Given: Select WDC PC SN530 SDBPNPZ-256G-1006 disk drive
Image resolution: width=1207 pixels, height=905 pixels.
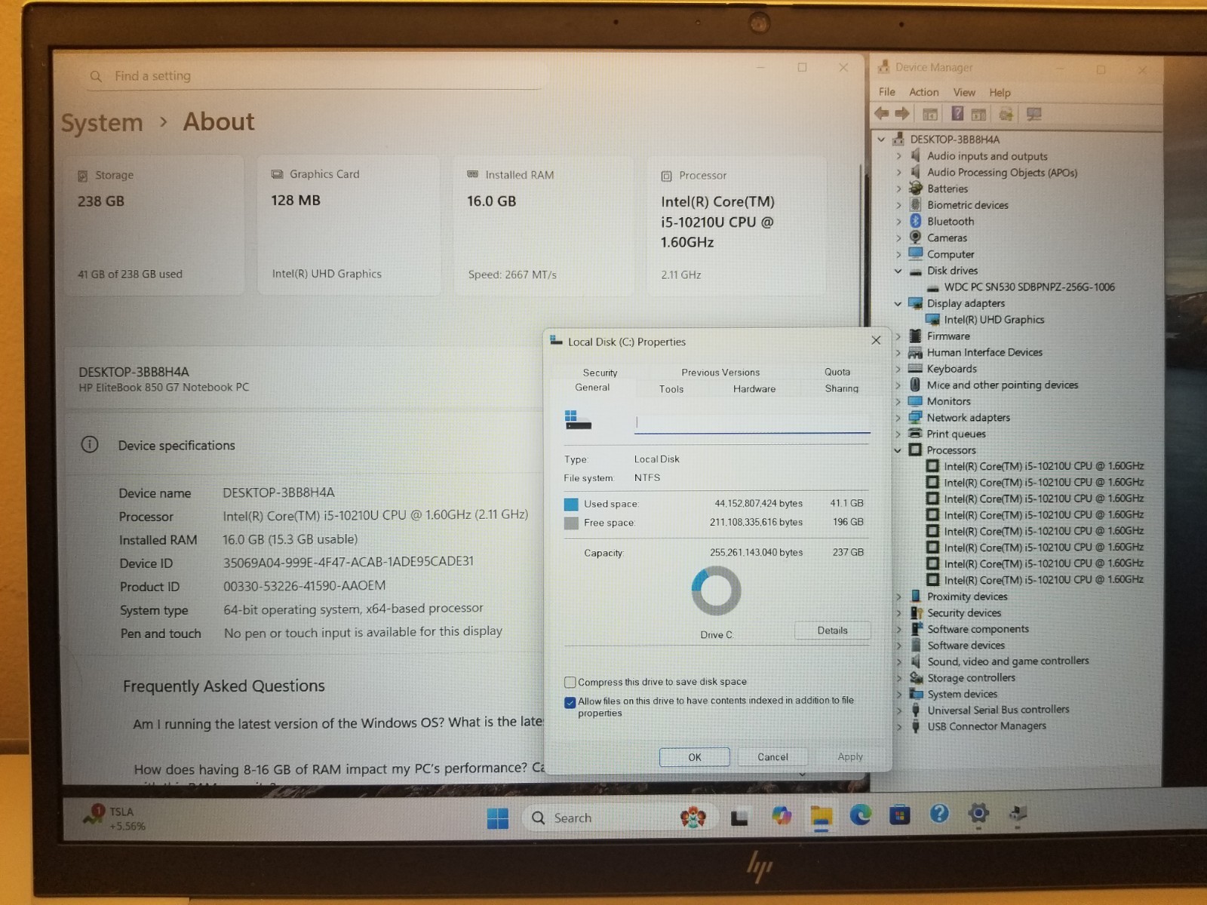Looking at the screenshot, I should tap(1029, 287).
